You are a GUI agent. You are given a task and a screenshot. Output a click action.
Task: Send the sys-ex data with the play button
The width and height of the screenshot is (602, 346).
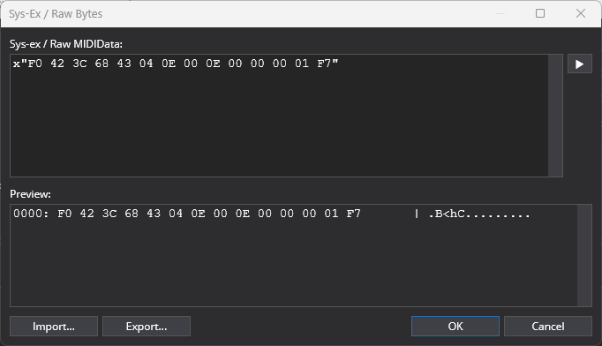point(579,64)
